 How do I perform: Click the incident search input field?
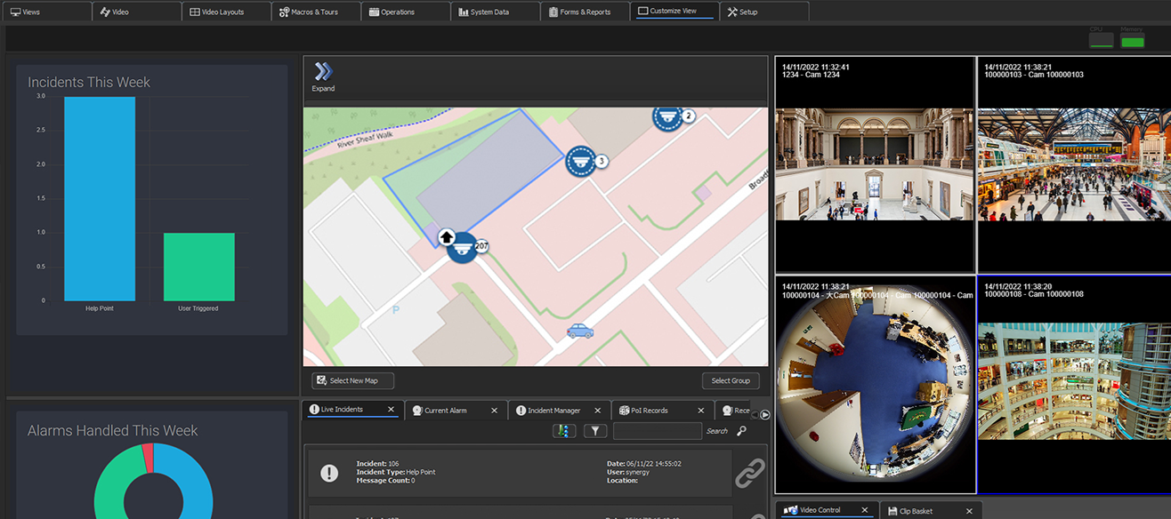(x=657, y=431)
